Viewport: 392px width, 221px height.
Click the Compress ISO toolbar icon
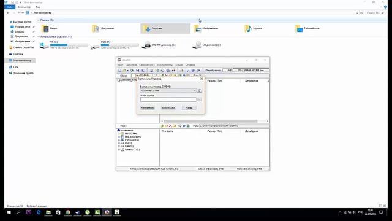coord(162,71)
